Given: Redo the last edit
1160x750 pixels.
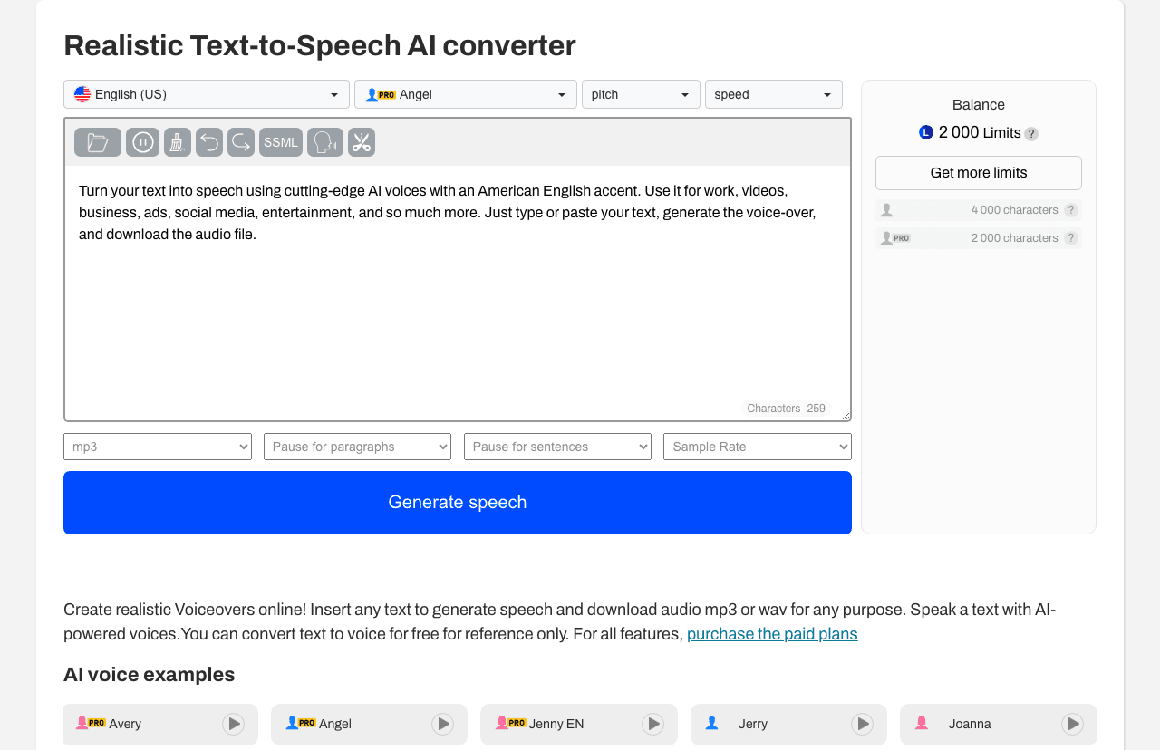Looking at the screenshot, I should click(241, 142).
